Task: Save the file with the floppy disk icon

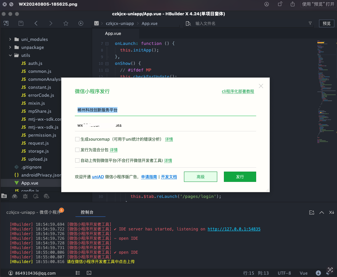Action: click(x=21, y=23)
